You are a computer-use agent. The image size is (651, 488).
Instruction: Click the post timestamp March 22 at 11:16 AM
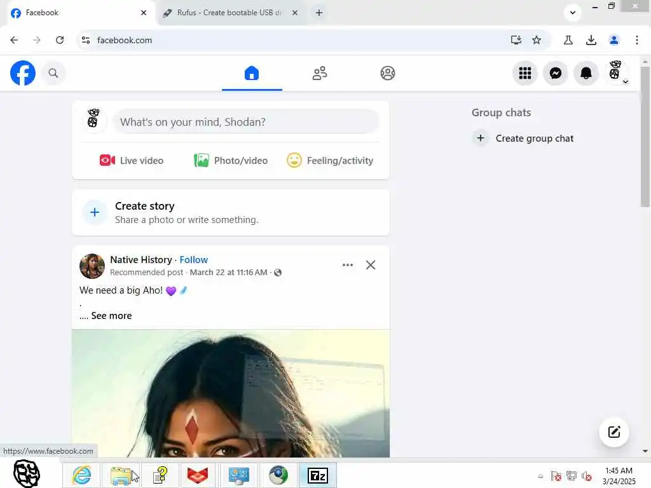(x=228, y=272)
